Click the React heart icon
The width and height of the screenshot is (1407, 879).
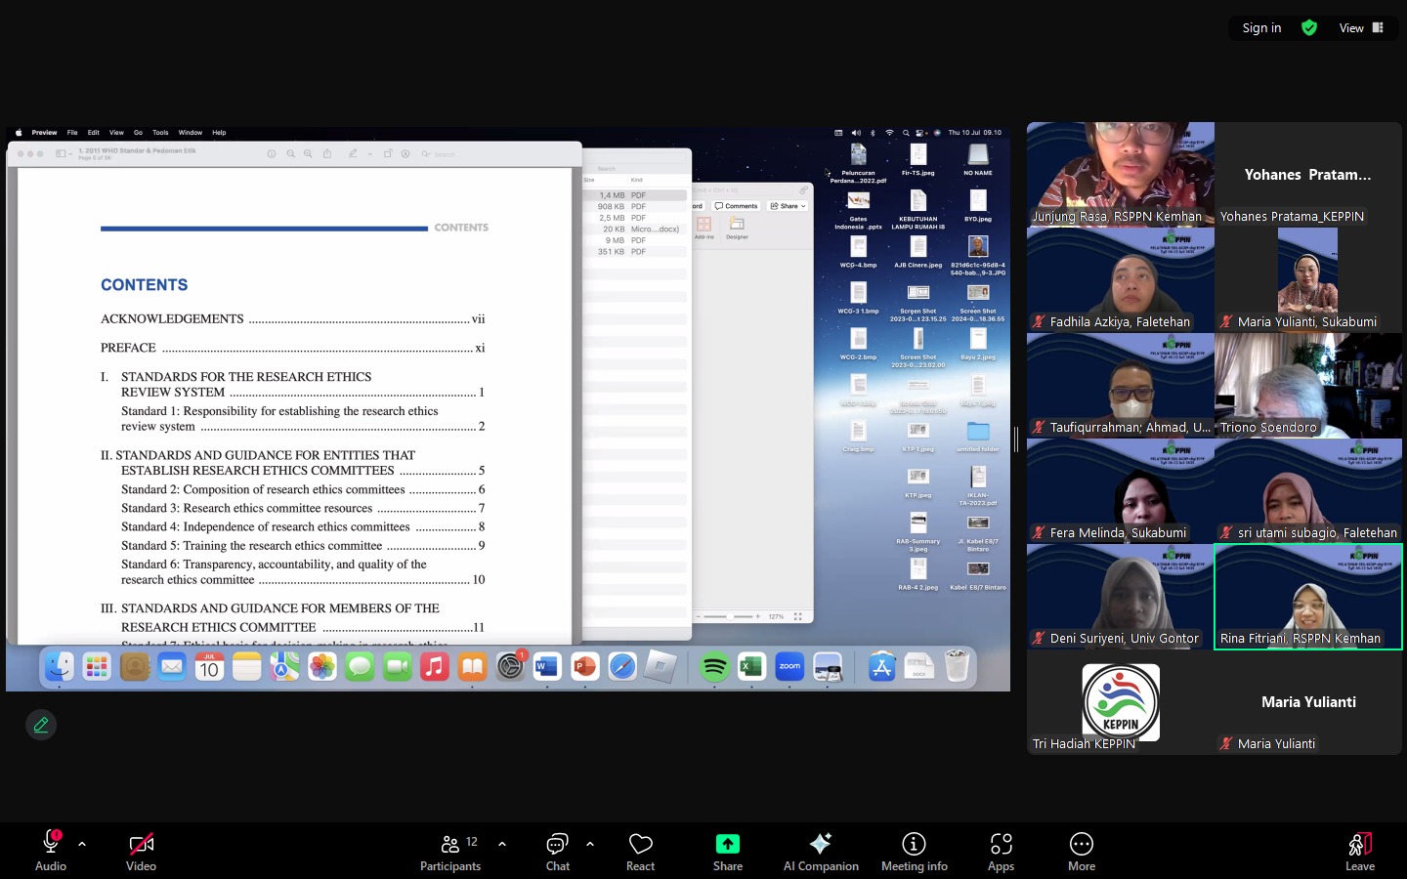tap(640, 850)
